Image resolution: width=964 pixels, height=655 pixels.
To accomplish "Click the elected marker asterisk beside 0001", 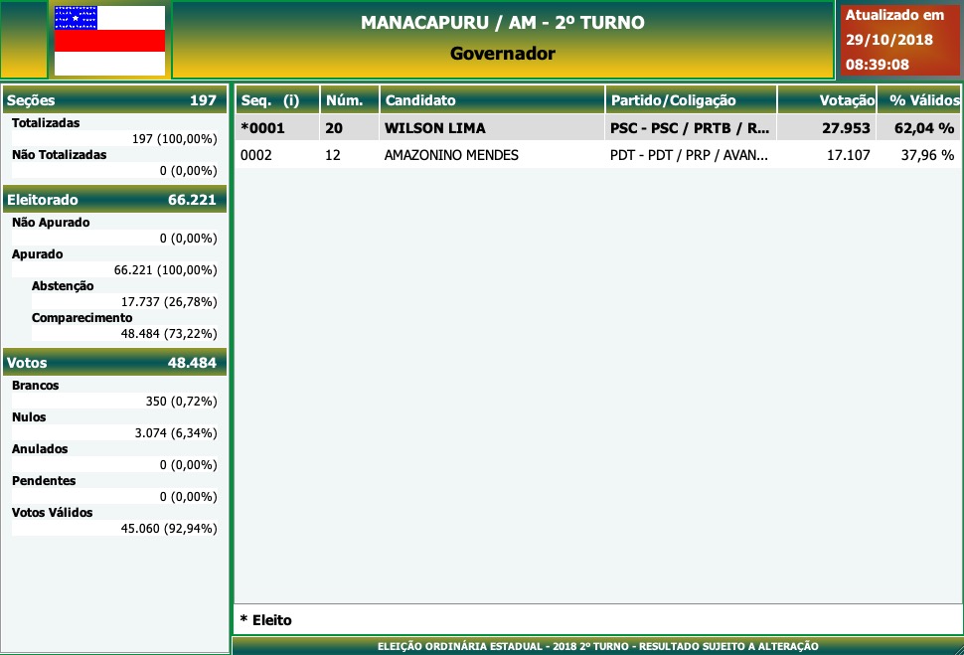I will pyautogui.click(x=243, y=128).
